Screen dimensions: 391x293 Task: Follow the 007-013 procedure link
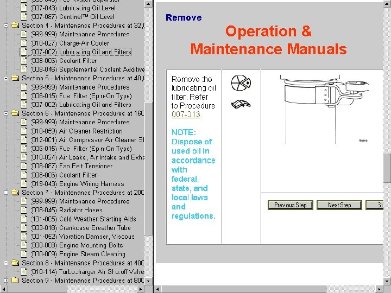[186, 114]
